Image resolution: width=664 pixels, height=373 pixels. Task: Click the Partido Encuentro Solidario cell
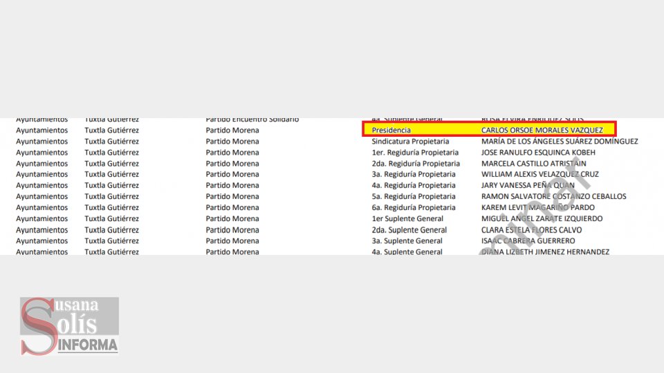pos(252,119)
